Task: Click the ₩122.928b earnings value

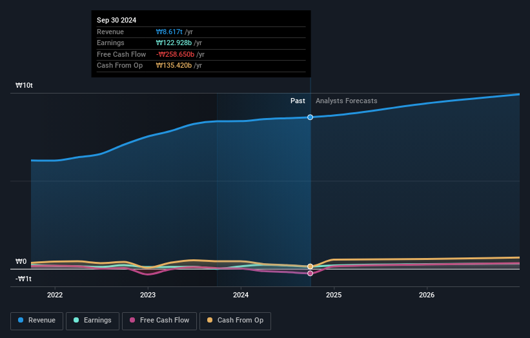Action: [x=174, y=43]
